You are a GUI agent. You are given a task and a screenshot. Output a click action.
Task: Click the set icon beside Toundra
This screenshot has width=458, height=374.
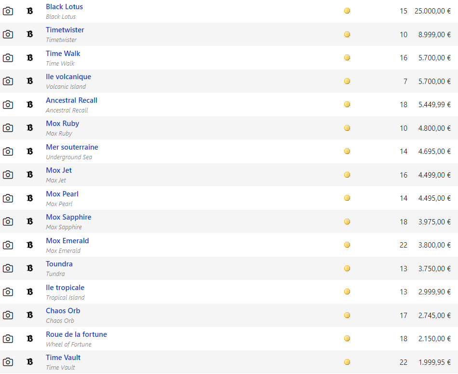coord(30,268)
